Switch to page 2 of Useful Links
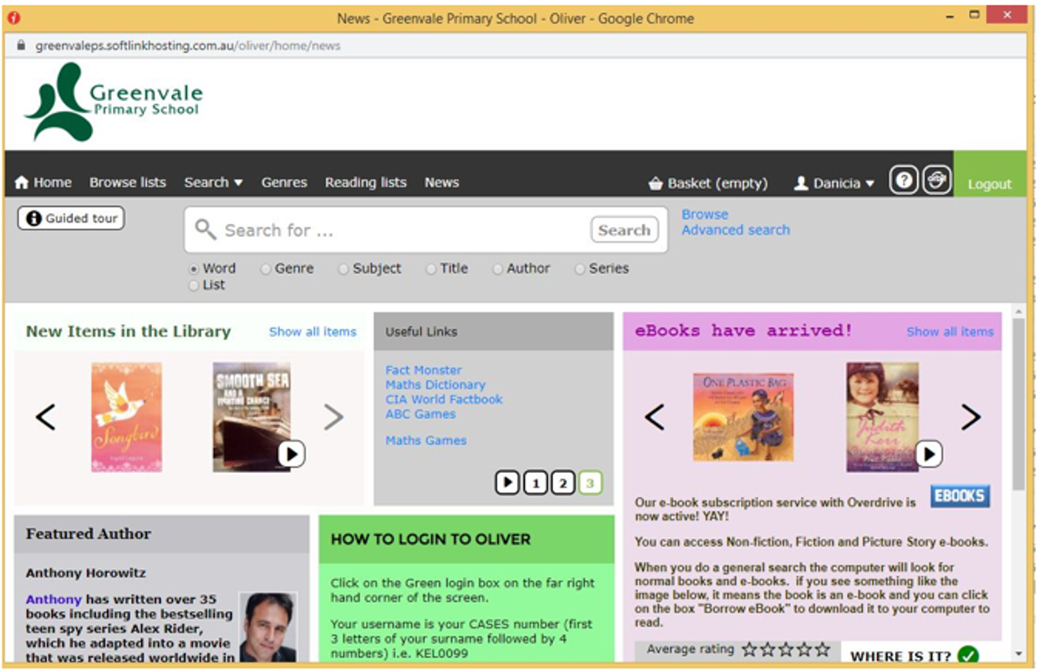This screenshot has height=671, width=1043. click(x=562, y=482)
